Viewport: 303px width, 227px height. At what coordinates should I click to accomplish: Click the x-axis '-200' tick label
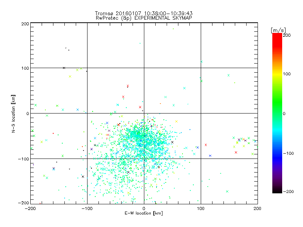(x=30, y=209)
